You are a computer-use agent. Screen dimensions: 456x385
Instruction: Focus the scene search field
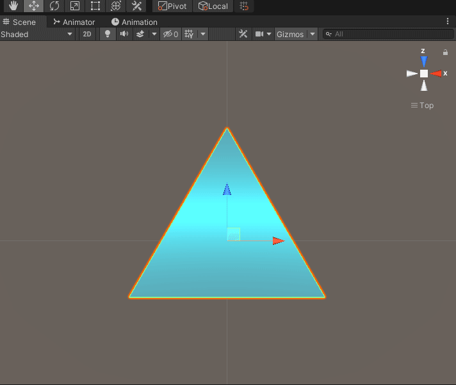(388, 35)
